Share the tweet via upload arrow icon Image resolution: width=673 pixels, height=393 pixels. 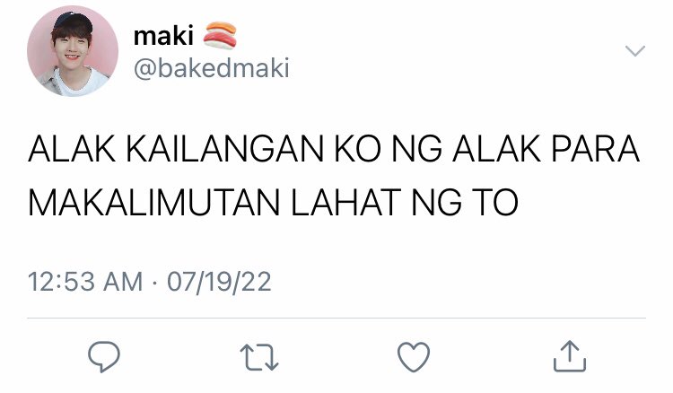click(x=570, y=355)
